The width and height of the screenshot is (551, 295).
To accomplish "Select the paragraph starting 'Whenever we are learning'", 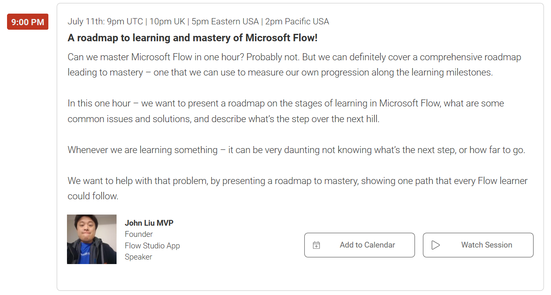I will [x=296, y=150].
